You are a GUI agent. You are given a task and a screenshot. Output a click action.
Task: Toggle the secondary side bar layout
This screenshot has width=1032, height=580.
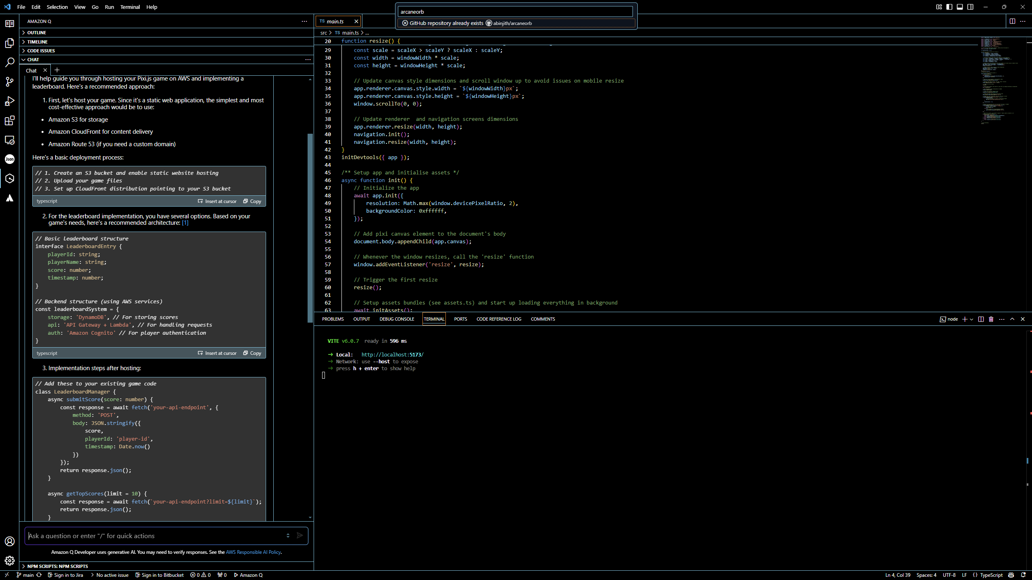(970, 7)
